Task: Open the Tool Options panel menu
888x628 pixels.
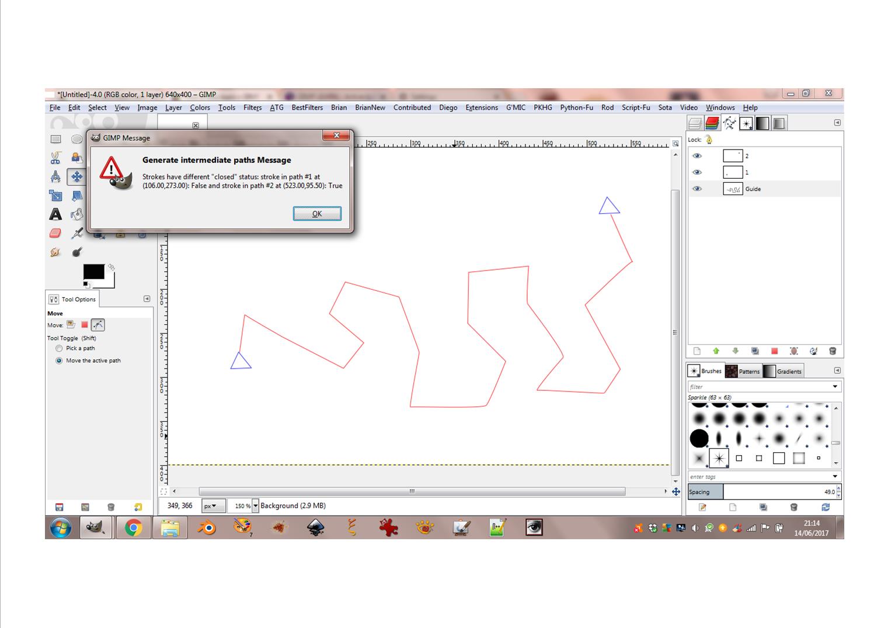Action: (147, 299)
